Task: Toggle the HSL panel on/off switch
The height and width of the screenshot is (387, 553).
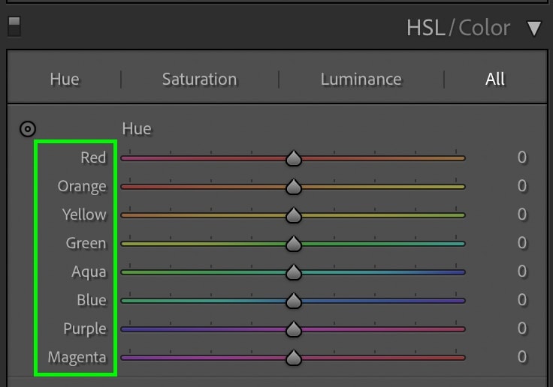Action: coord(14,26)
